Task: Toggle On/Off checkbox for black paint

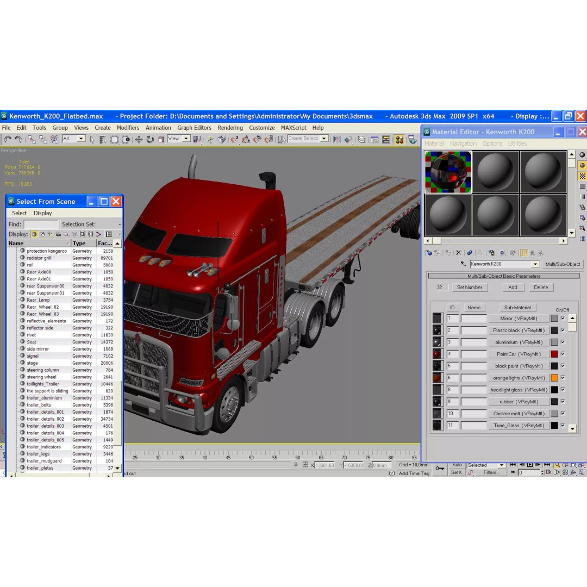Action: (x=563, y=366)
